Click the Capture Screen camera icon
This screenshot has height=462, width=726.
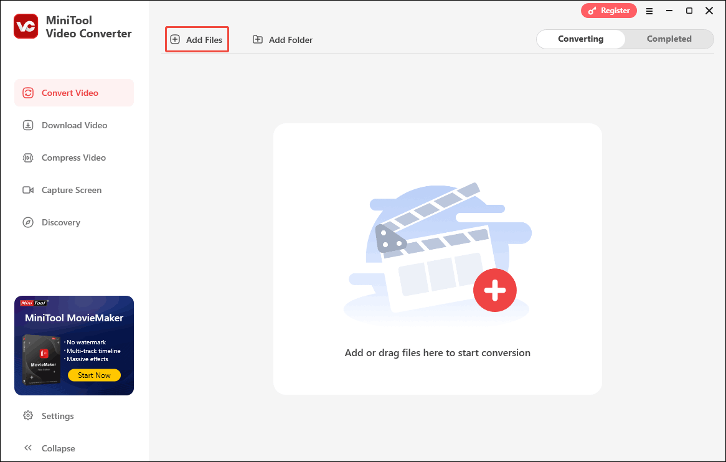[28, 191]
